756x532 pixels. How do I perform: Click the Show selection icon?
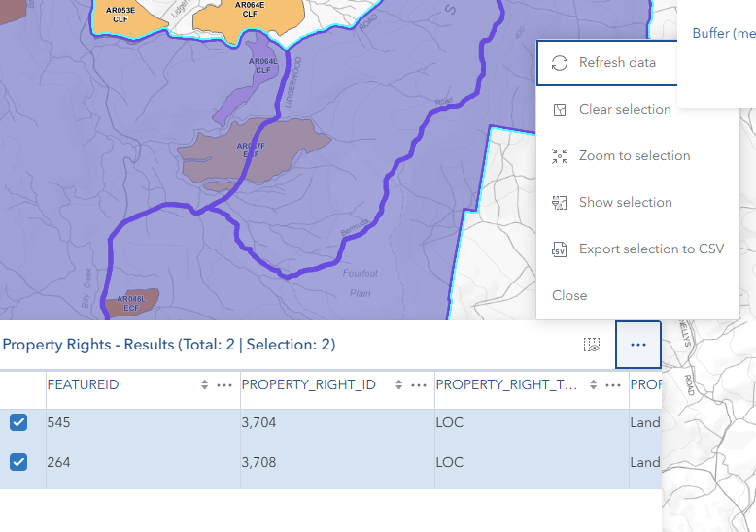(x=559, y=203)
